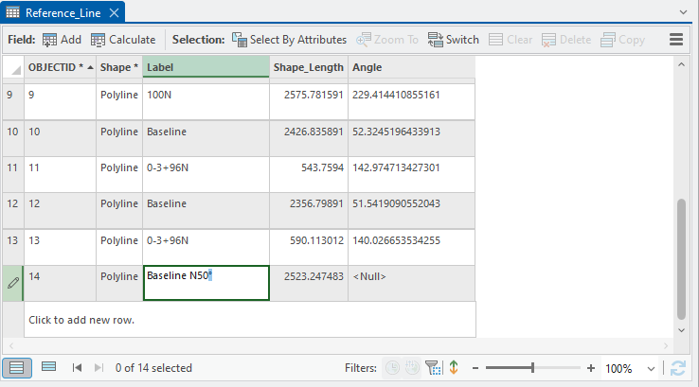The width and height of the screenshot is (699, 387).
Task: Adjust the table zoom slider handle
Action: coord(532,368)
